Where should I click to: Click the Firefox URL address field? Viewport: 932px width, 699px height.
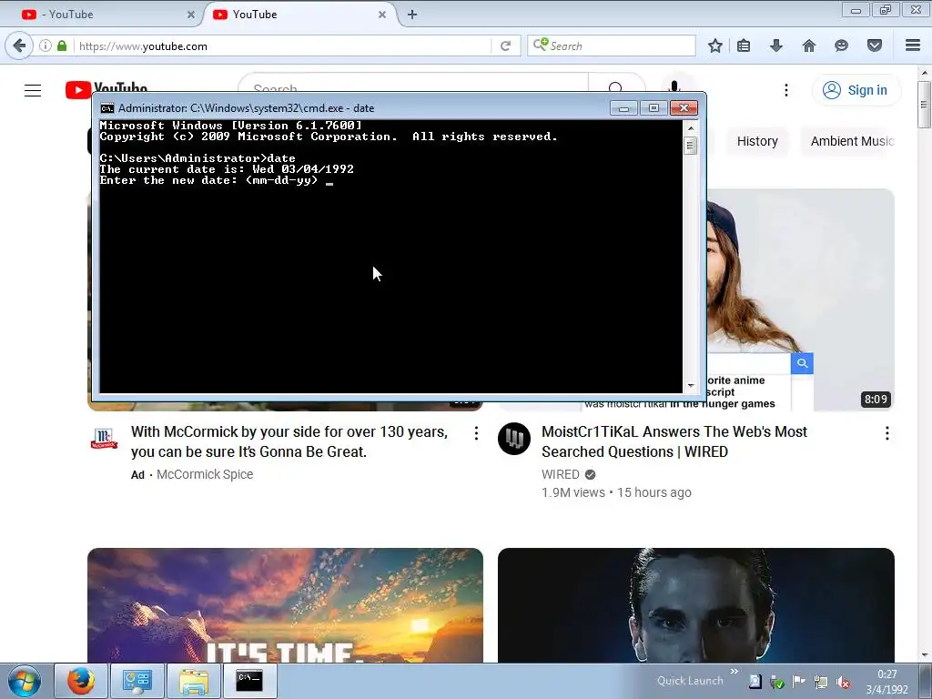(x=282, y=46)
